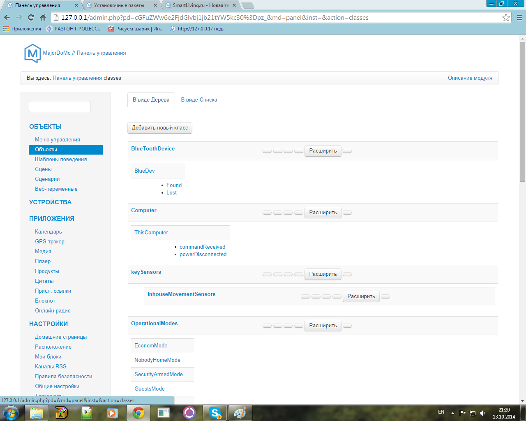Image resolution: width=526 pixels, height=421 pixels.
Task: Bookmark this page with the star icon
Action: point(506,17)
